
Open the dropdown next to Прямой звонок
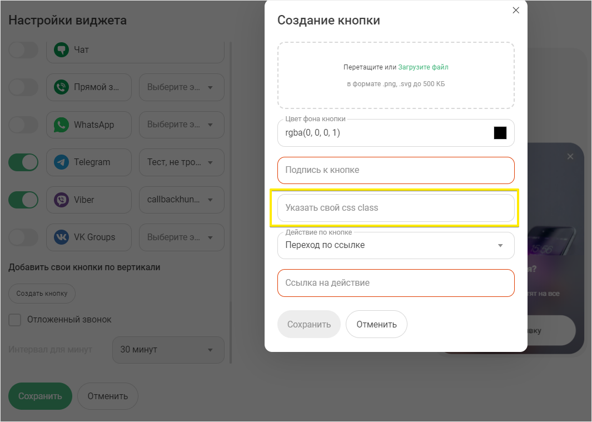[x=182, y=87]
